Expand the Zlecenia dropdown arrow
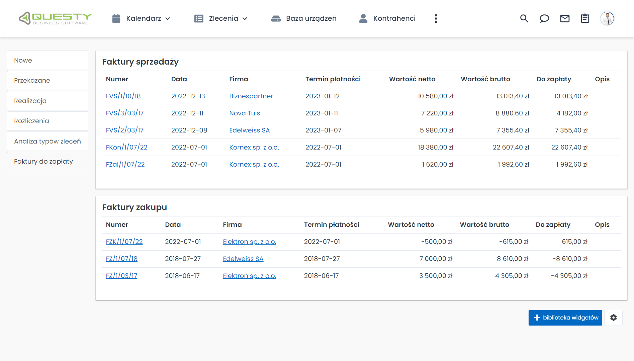Viewport: 634px width, 361px height. click(245, 19)
